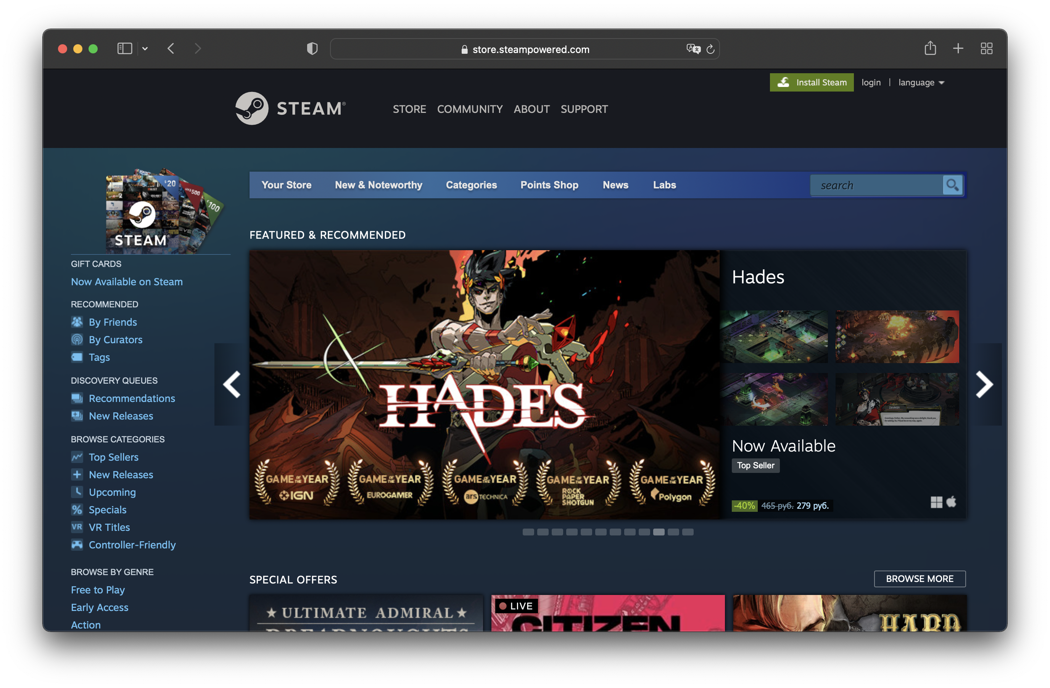Click the Top Seller badge on Hades
This screenshot has height=688, width=1050.
[755, 465]
